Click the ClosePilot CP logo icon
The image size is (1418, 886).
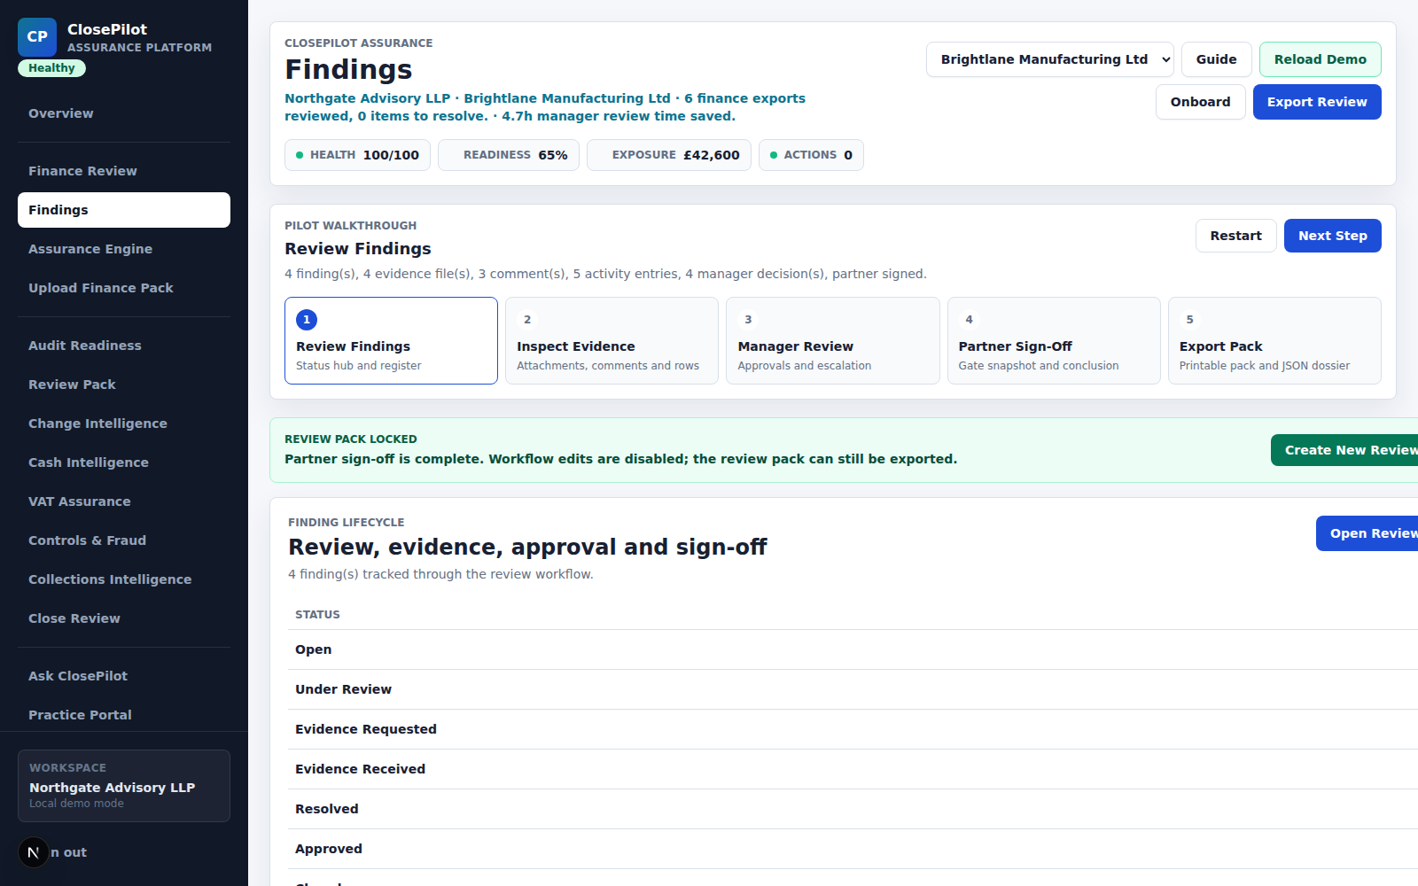click(x=37, y=37)
